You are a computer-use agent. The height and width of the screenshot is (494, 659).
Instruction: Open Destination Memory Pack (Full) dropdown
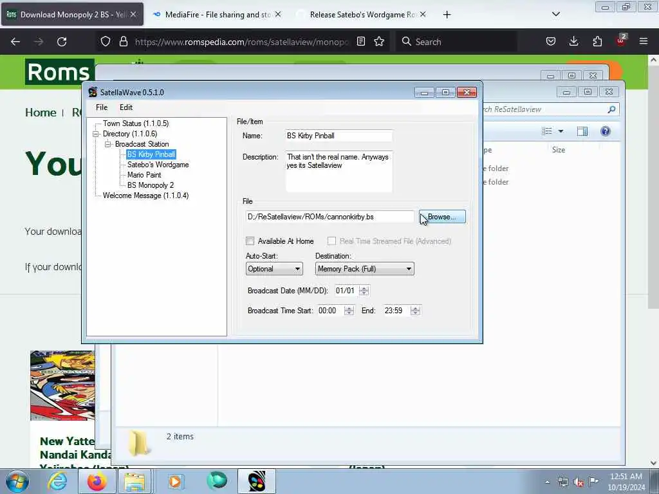pos(364,269)
